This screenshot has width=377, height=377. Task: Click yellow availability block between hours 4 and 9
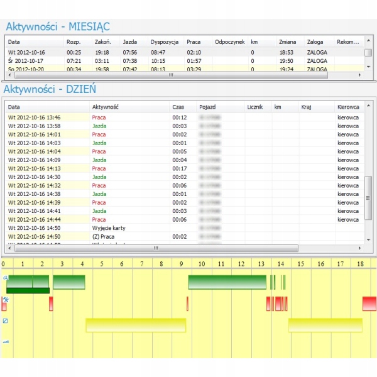click(136, 325)
